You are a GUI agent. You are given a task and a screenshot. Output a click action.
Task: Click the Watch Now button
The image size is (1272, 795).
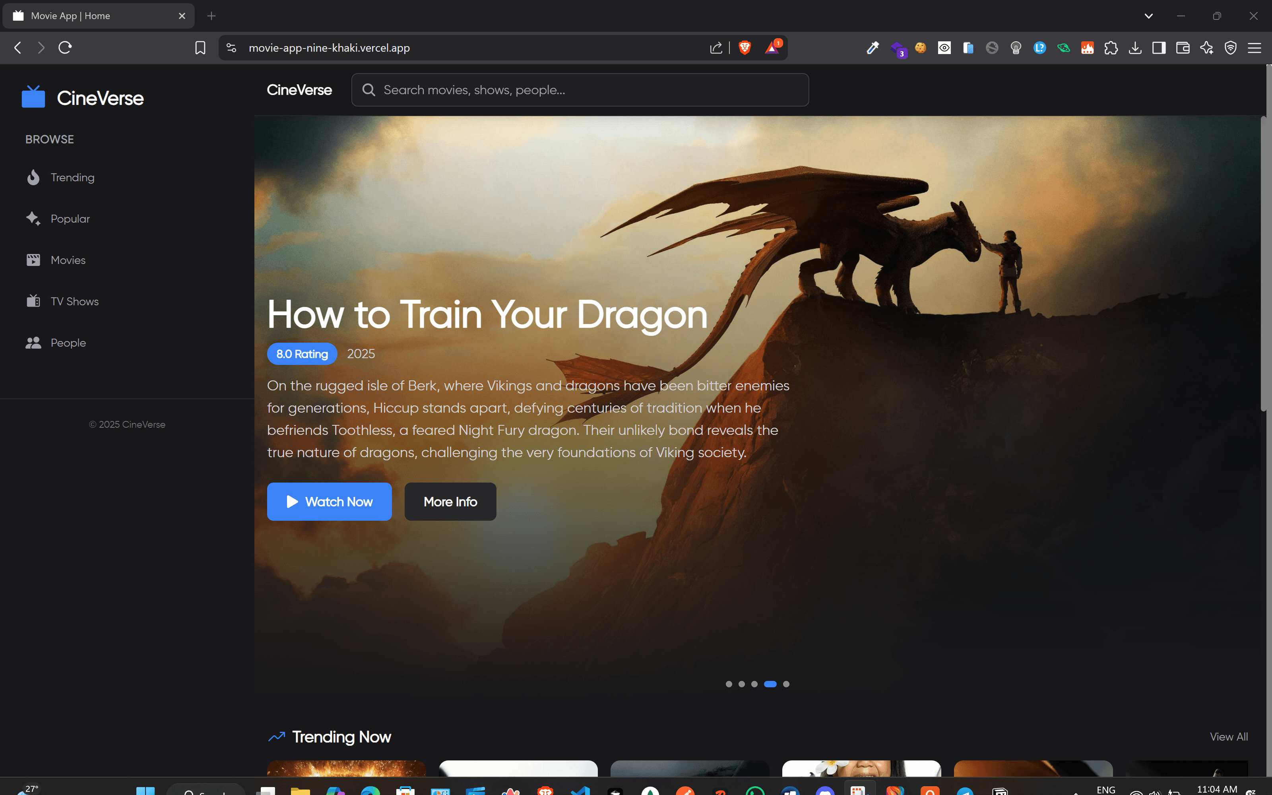pos(329,502)
